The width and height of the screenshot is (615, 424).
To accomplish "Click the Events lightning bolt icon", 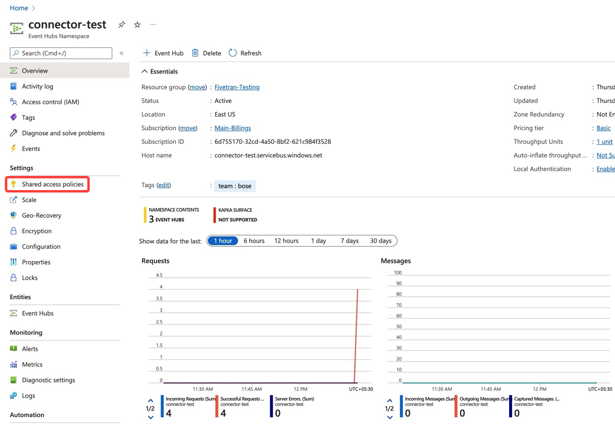I will pyautogui.click(x=14, y=149).
